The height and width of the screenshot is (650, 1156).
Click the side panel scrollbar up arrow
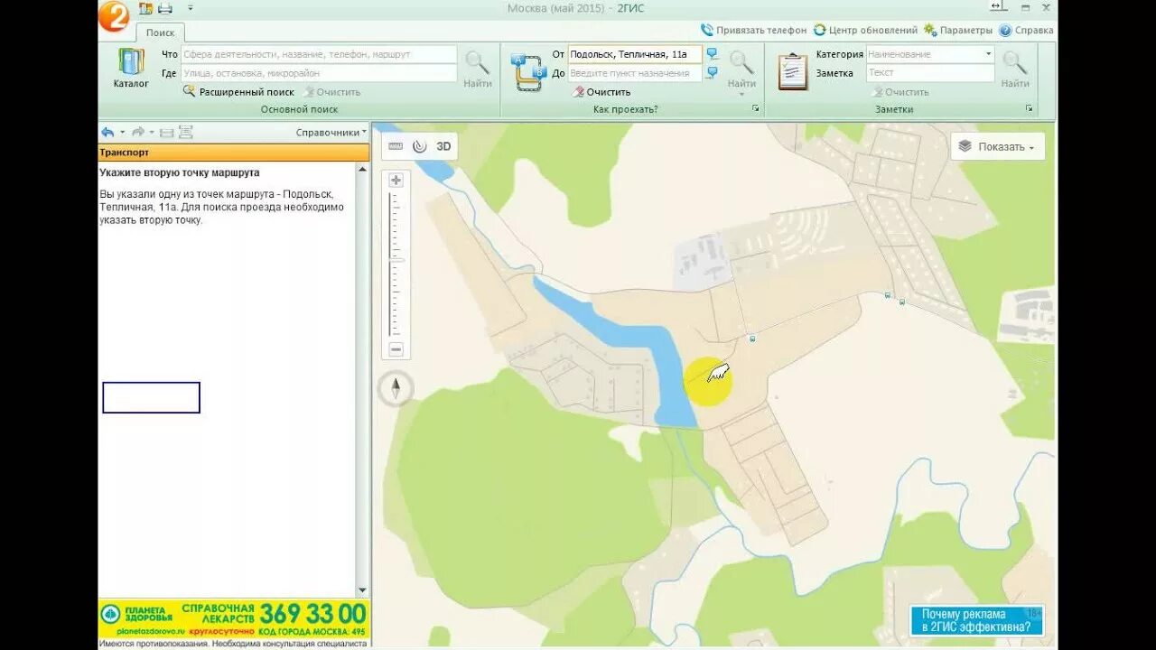363,169
